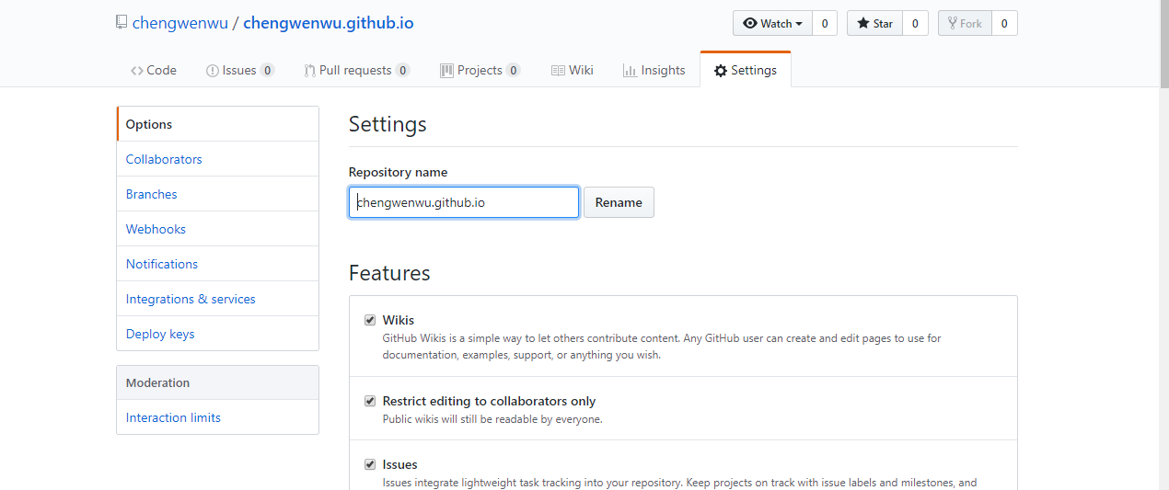This screenshot has width=1169, height=490.
Task: Click the watchers count next to Watch
Action: [825, 24]
